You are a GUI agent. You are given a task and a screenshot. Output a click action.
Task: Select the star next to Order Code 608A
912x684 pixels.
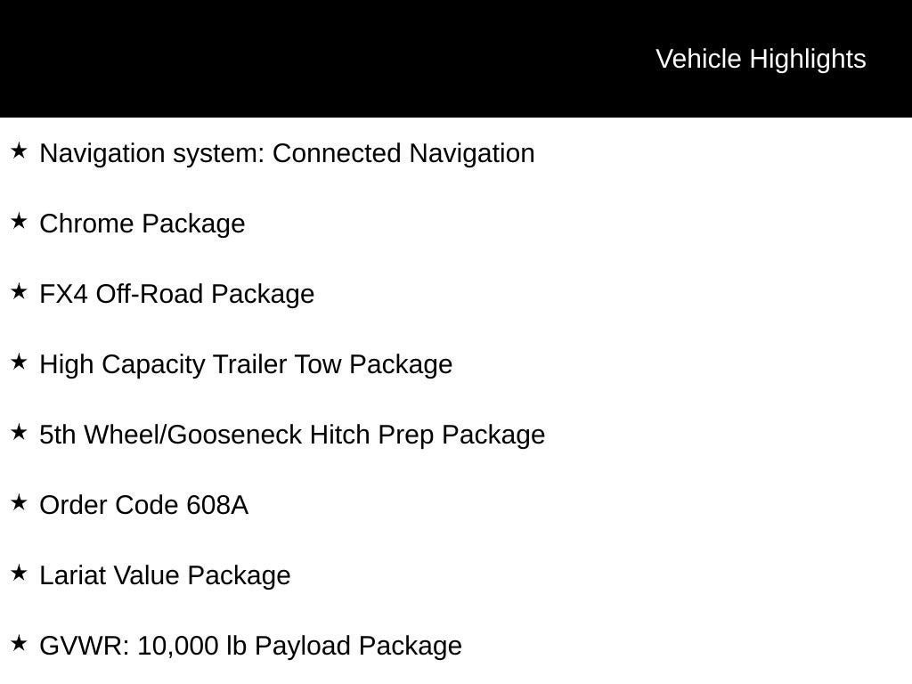(19, 503)
